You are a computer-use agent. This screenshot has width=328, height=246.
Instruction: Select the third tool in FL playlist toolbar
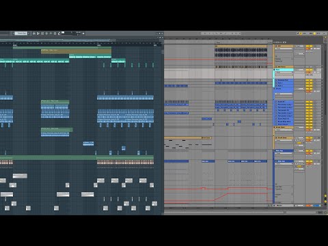click(42, 33)
